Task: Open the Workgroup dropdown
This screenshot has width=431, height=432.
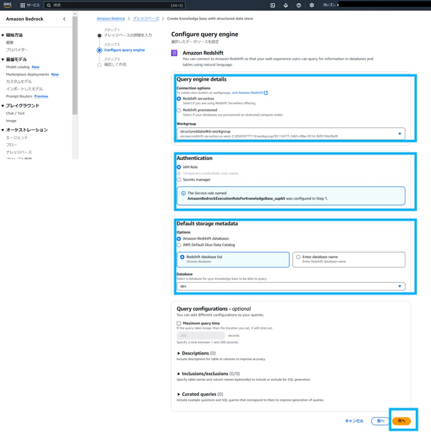Action: tap(291, 134)
